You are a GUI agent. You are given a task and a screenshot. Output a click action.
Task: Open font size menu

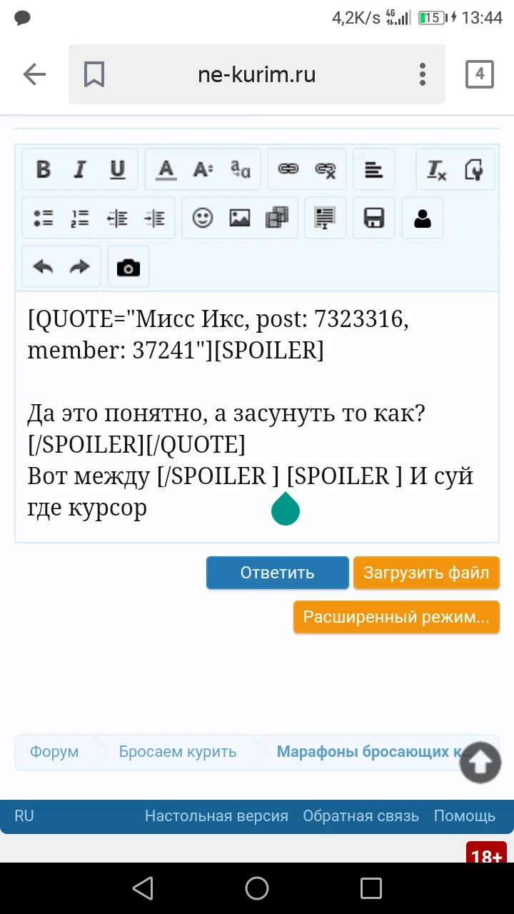[203, 169]
